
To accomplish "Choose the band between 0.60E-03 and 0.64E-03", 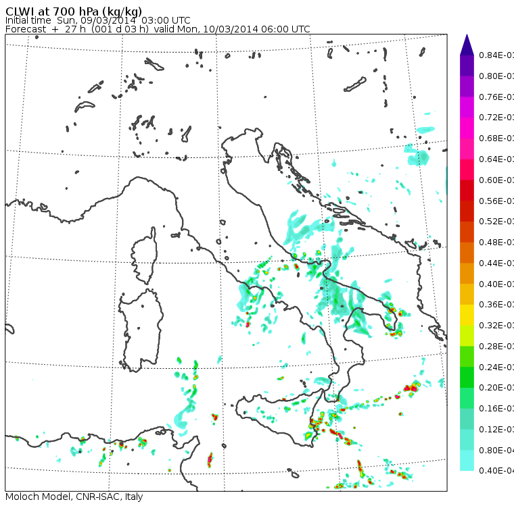I will tap(467, 170).
